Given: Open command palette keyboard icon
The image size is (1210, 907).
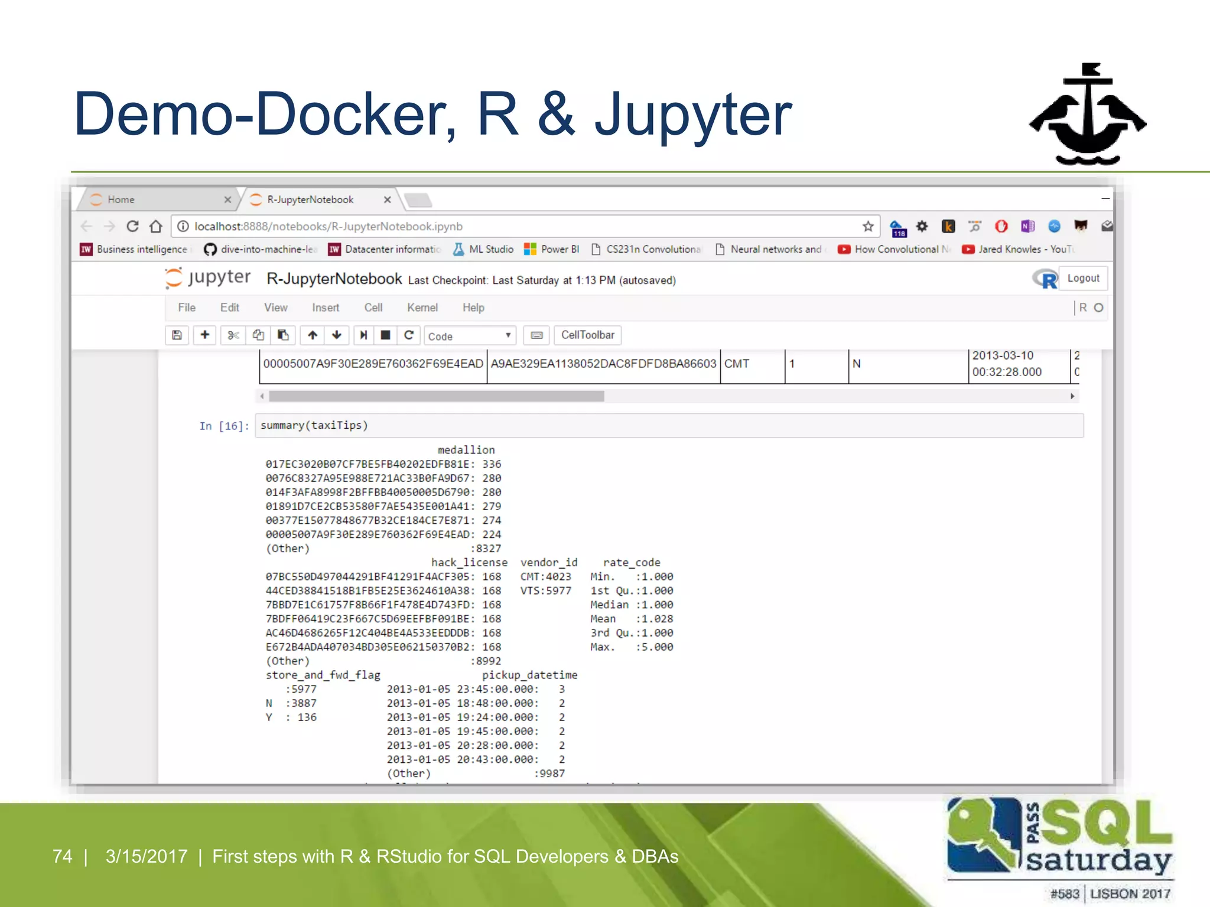Looking at the screenshot, I should click(x=536, y=335).
